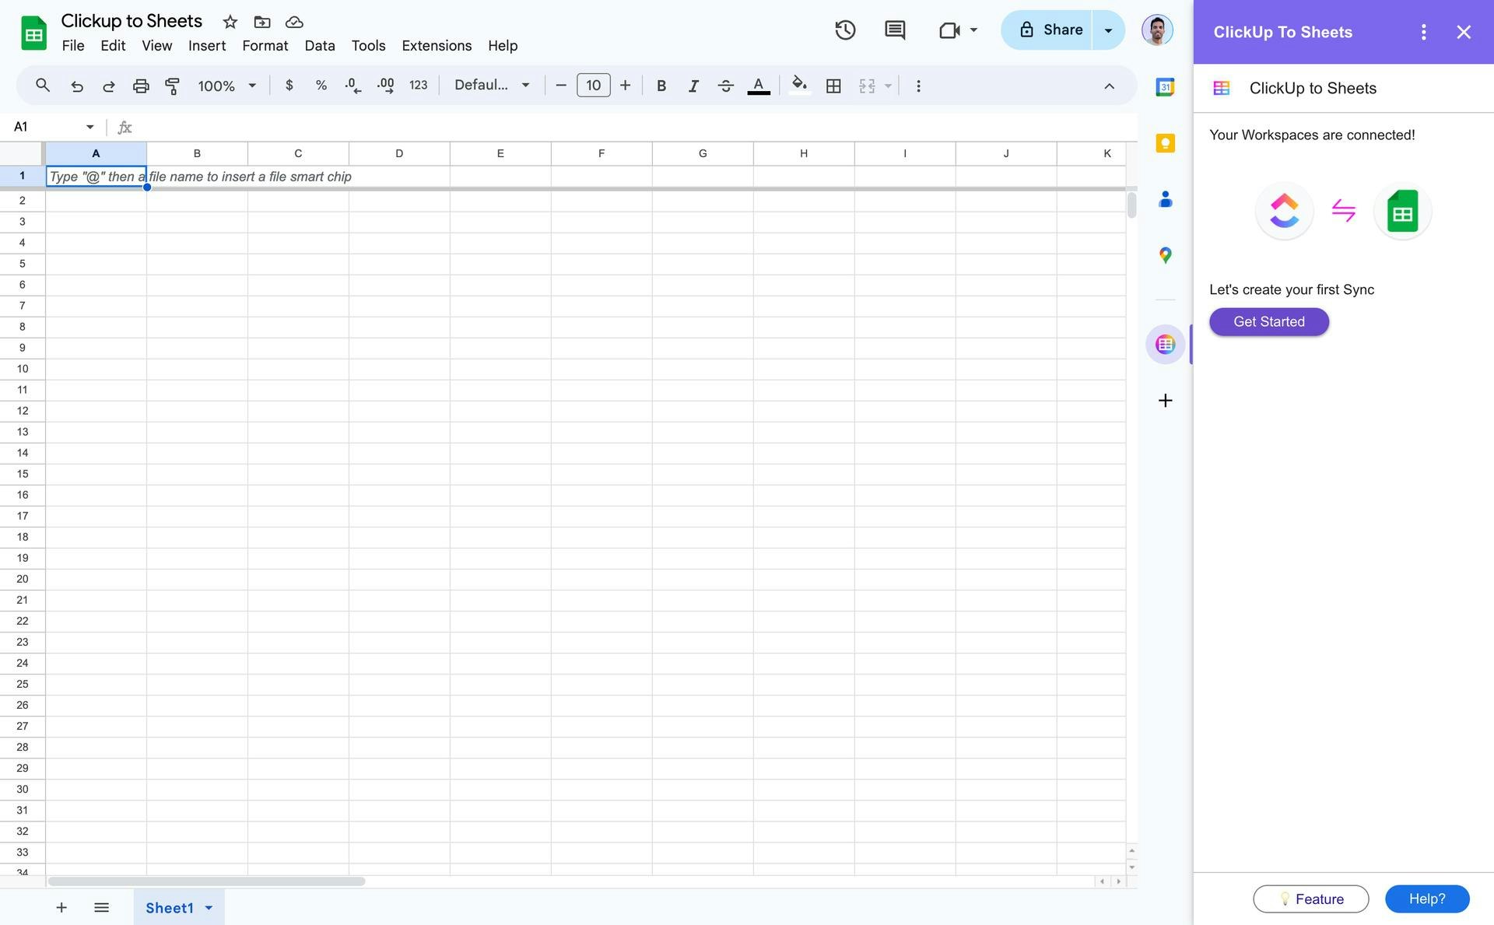1494x925 pixels.
Task: Click the Merge cells icon
Action: pos(868,86)
